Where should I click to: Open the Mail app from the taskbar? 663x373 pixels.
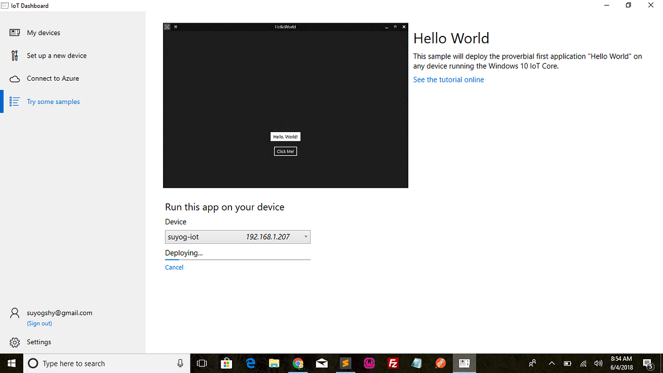[x=322, y=363]
